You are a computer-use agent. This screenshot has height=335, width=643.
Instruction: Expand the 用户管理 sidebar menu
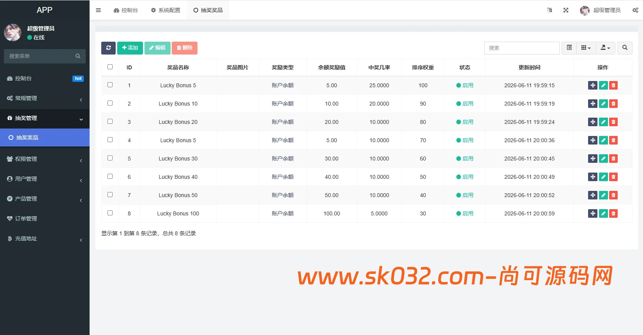pyautogui.click(x=45, y=179)
